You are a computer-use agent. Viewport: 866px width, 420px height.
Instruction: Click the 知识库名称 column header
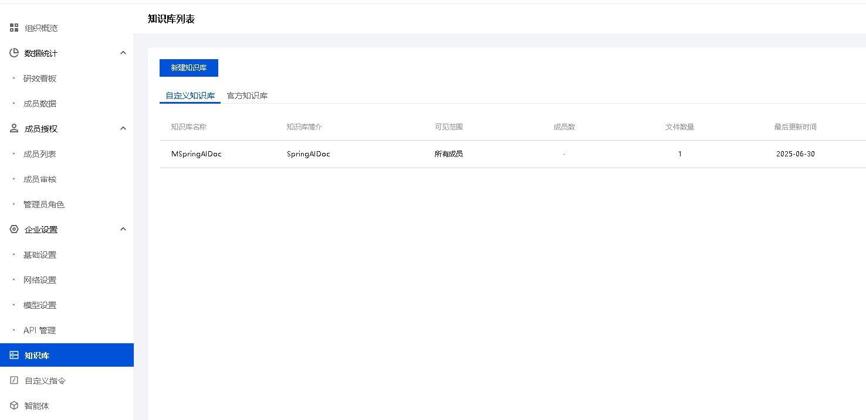[x=189, y=127]
